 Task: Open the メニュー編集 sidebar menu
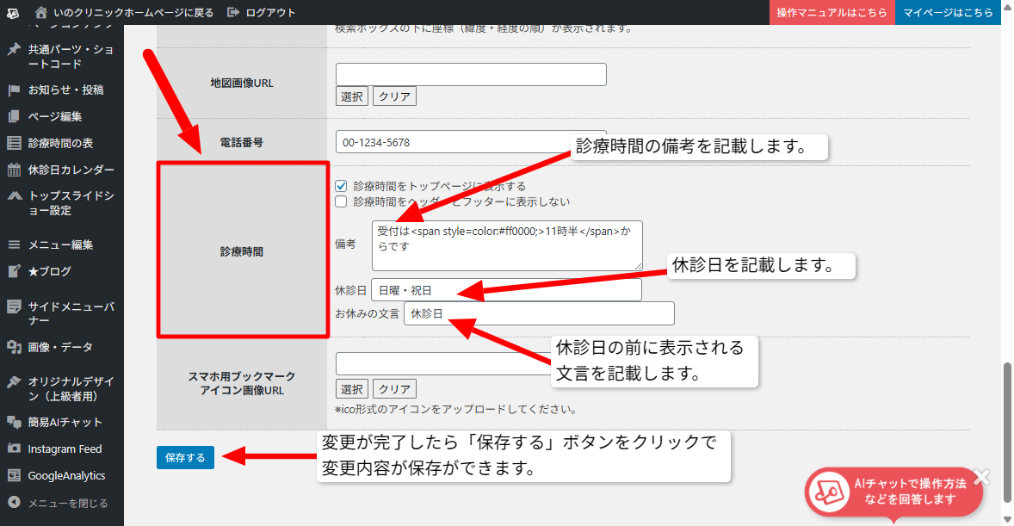click(x=60, y=244)
